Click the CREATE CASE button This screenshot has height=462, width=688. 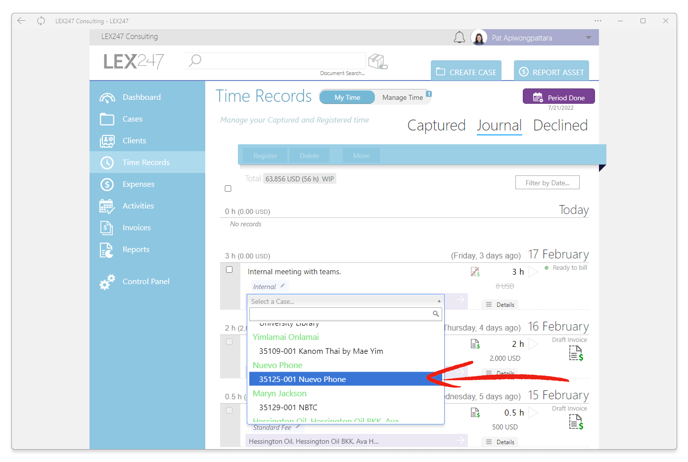click(x=466, y=72)
